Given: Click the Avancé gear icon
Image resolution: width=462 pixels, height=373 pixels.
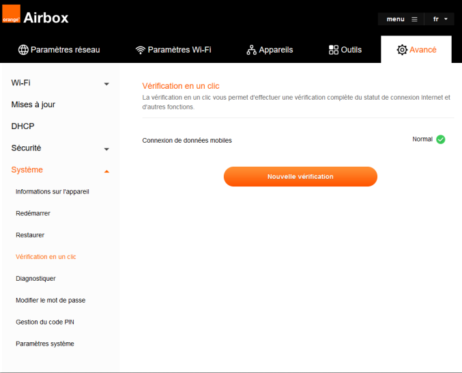Looking at the screenshot, I should (402, 50).
